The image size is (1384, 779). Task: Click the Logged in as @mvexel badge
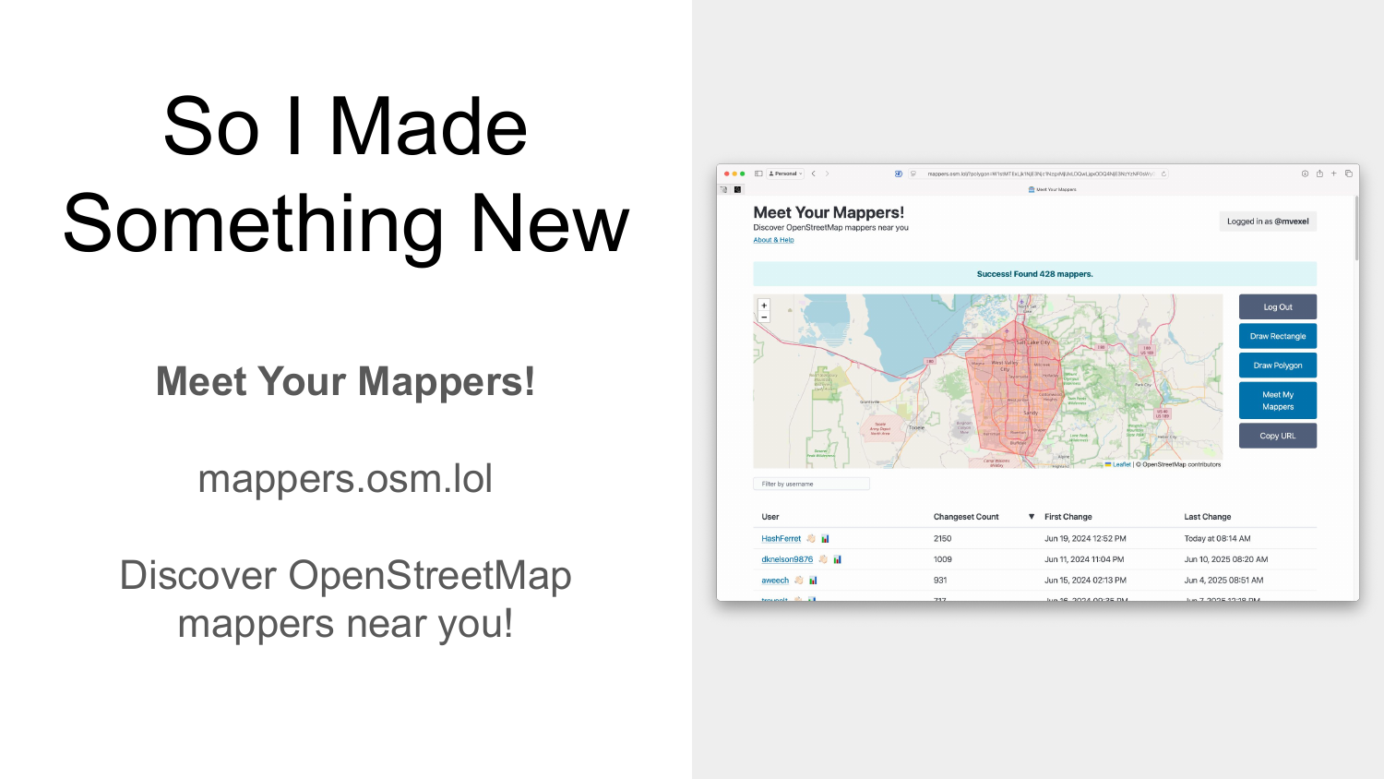1268,222
